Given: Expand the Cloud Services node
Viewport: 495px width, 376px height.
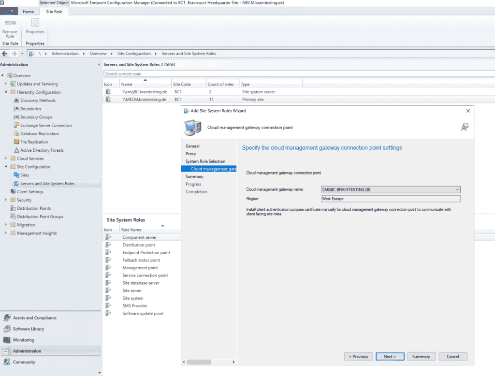Looking at the screenshot, I should point(7,158).
